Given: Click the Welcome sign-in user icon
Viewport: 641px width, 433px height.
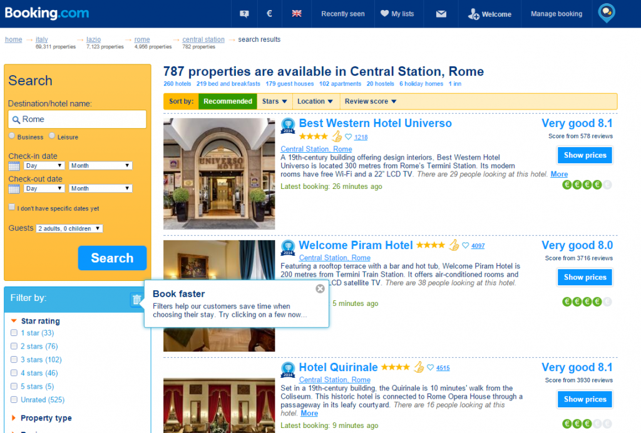Looking at the screenshot, I should click(x=473, y=14).
